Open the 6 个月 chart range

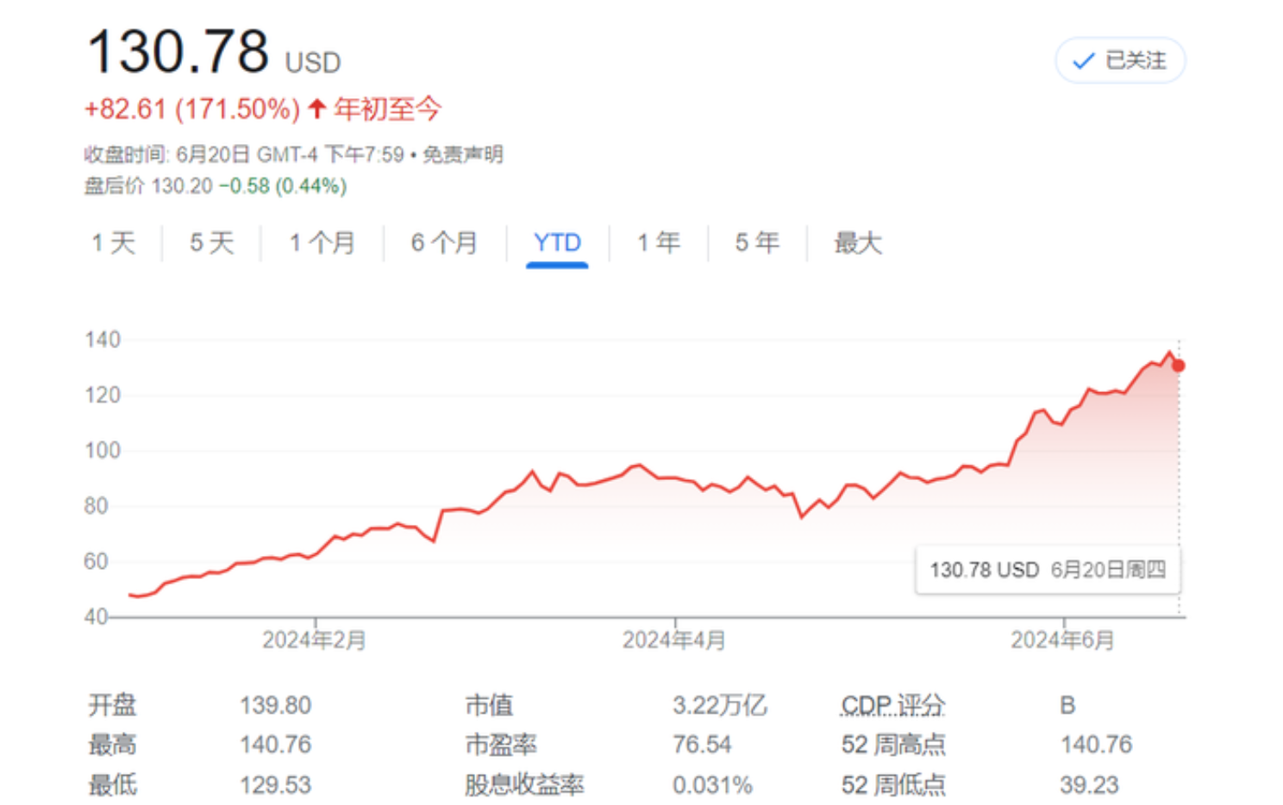[444, 243]
